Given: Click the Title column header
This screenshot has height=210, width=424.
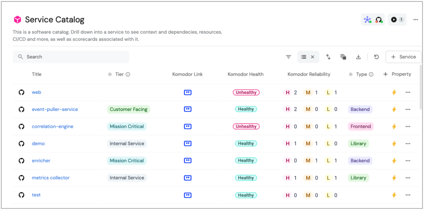Looking at the screenshot, I should click(x=37, y=74).
